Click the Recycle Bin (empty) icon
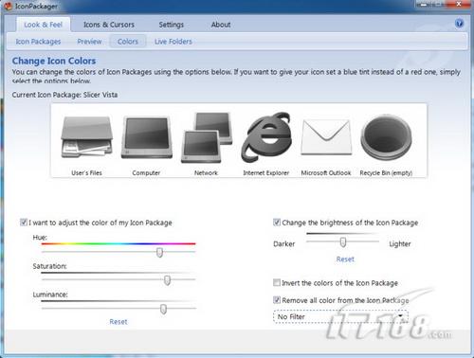The image size is (474, 358). pyautogui.click(x=386, y=137)
